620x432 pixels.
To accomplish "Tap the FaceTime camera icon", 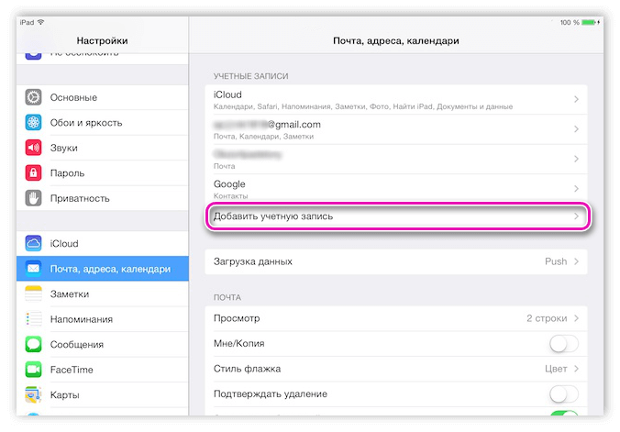I will 34,370.
